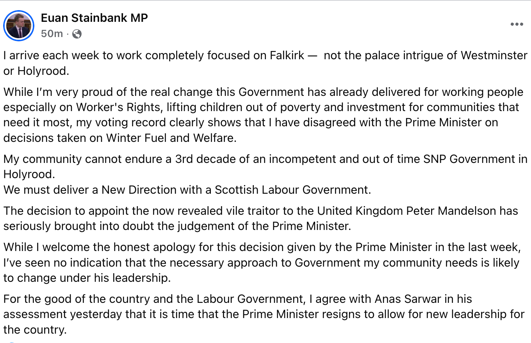The width and height of the screenshot is (531, 343).
Task: Open the three-dot post options menu
Action: [517, 25]
